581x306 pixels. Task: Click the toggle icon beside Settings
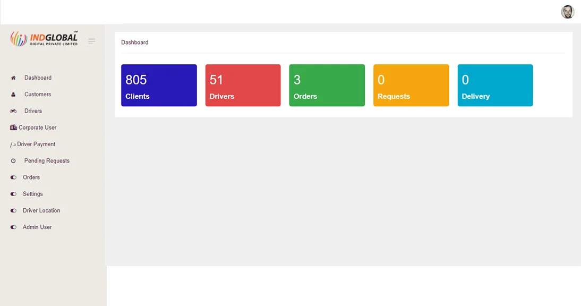coord(13,194)
